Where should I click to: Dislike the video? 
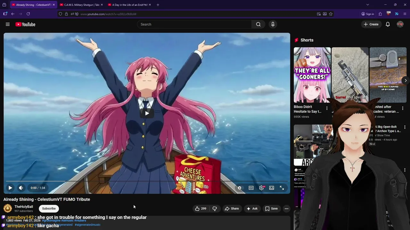tap(215, 209)
